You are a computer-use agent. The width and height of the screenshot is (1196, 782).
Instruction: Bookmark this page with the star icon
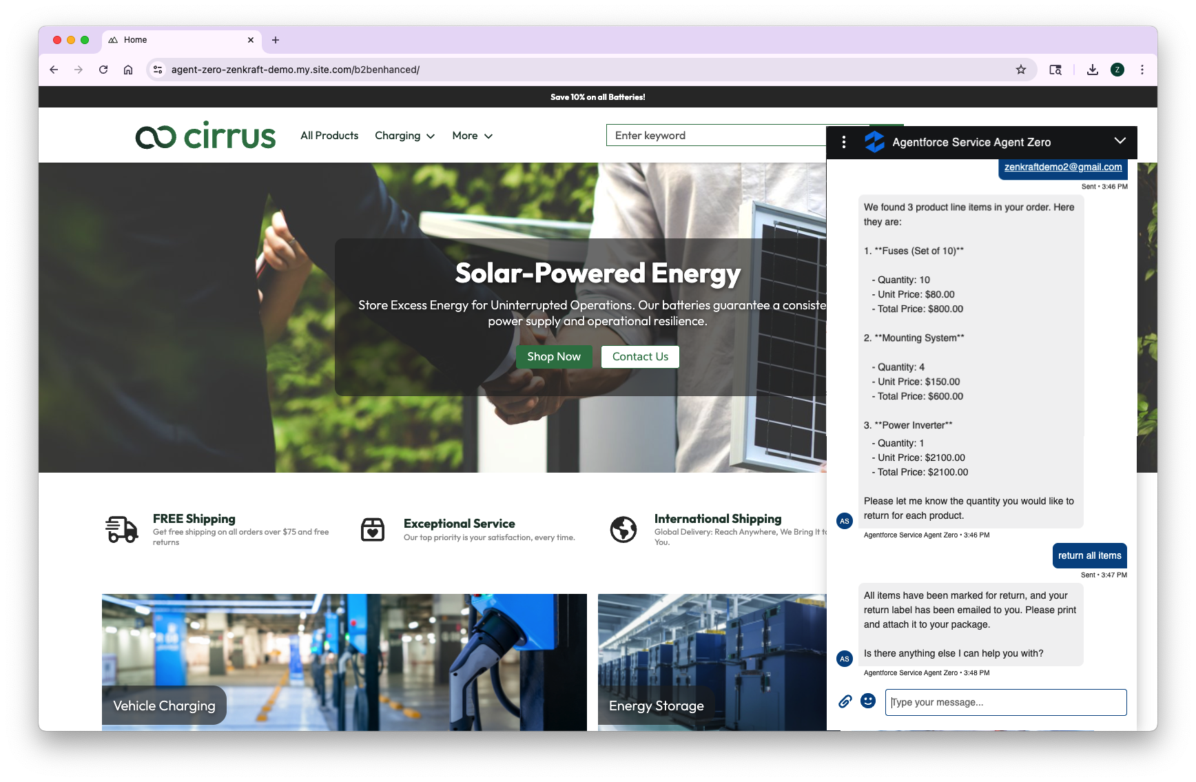(x=1021, y=70)
